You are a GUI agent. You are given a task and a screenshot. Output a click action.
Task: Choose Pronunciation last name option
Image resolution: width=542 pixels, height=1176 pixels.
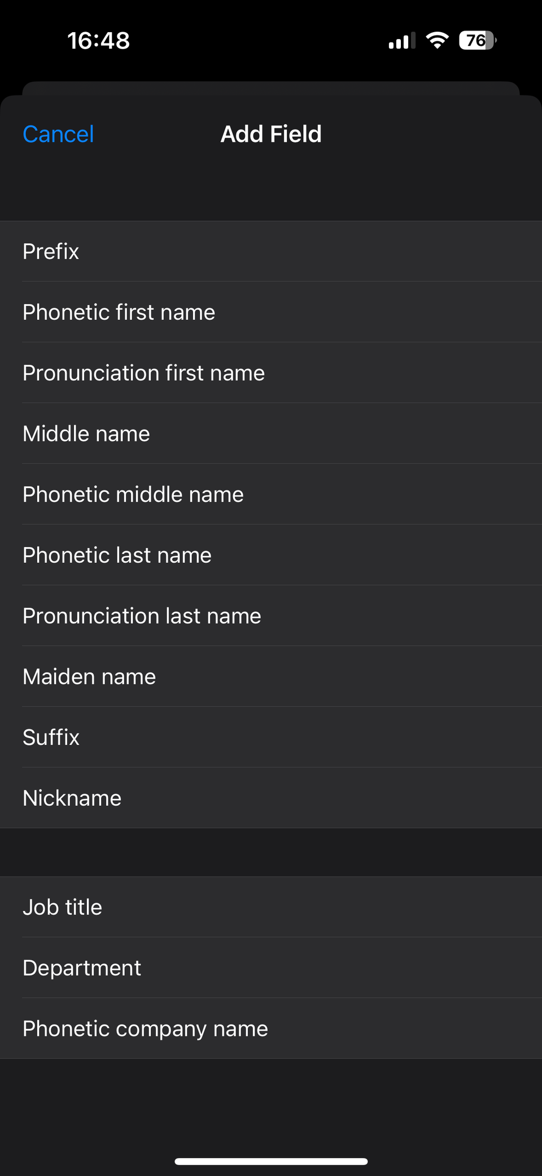[142, 616]
